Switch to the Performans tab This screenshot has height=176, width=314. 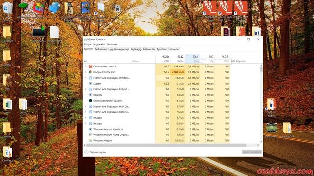101,49
